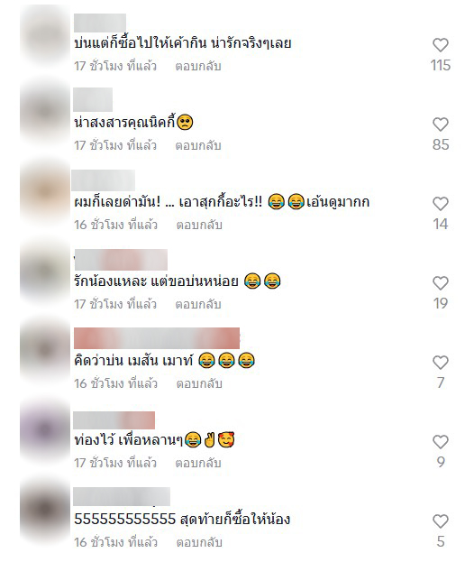Reply to the comment 'คิดว่าบ่น เมสัน เมาท์'

199,384
